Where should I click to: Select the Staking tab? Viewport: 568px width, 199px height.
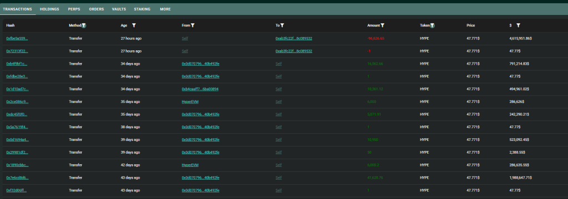click(142, 9)
